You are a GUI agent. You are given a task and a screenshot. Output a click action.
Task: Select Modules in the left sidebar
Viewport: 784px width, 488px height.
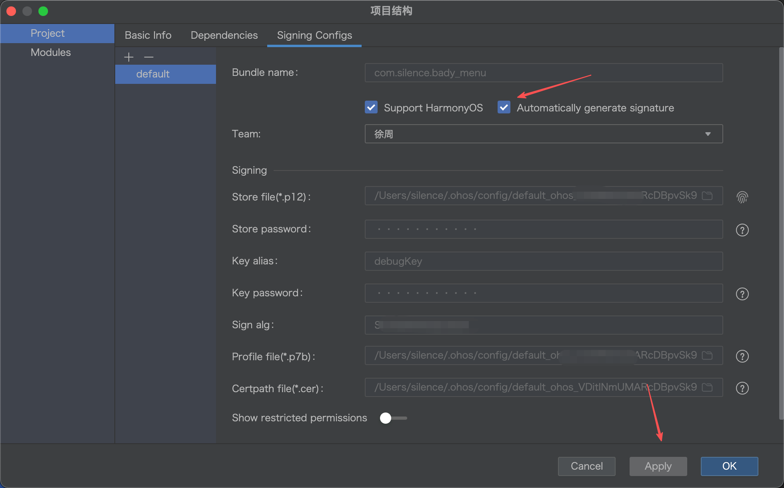51,52
